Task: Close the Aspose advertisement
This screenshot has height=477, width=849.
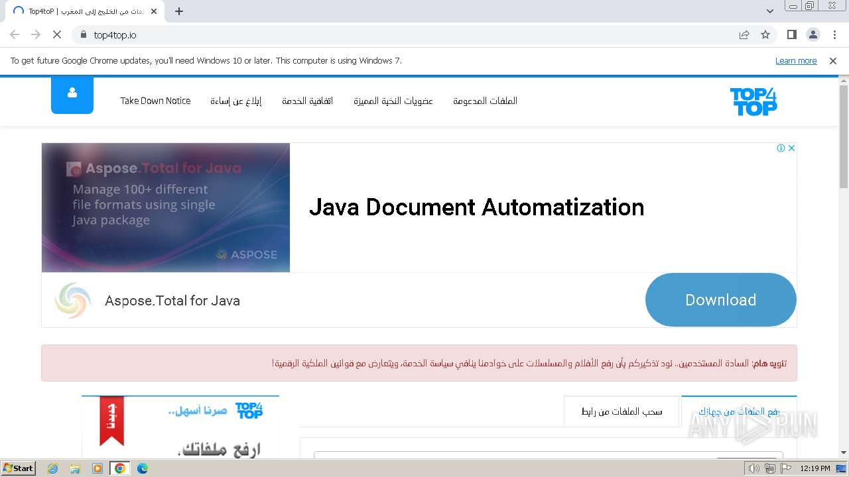Action: click(x=791, y=148)
